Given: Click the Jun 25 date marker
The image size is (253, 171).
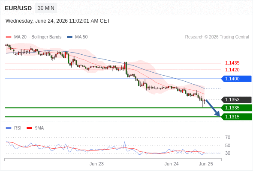Looking at the screenshot, I should [x=206, y=164].
